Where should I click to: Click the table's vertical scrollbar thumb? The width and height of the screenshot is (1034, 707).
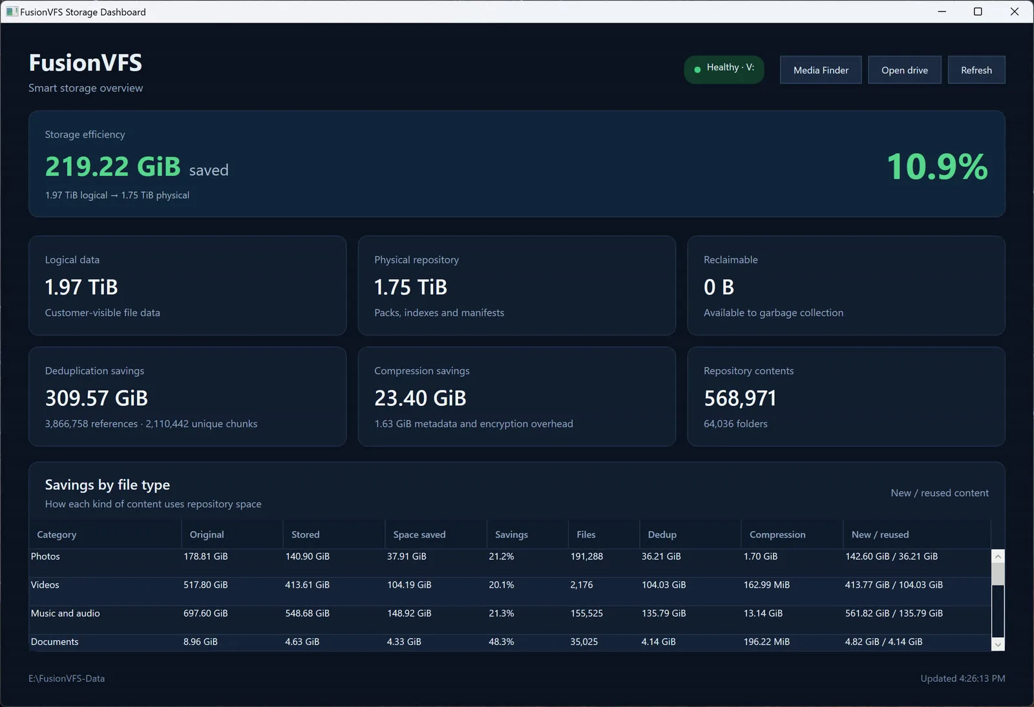click(998, 574)
